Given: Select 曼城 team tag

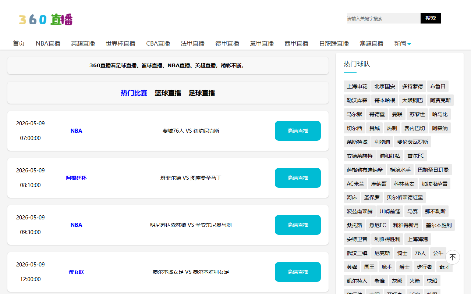Looking at the screenshot, I should pos(374,128).
